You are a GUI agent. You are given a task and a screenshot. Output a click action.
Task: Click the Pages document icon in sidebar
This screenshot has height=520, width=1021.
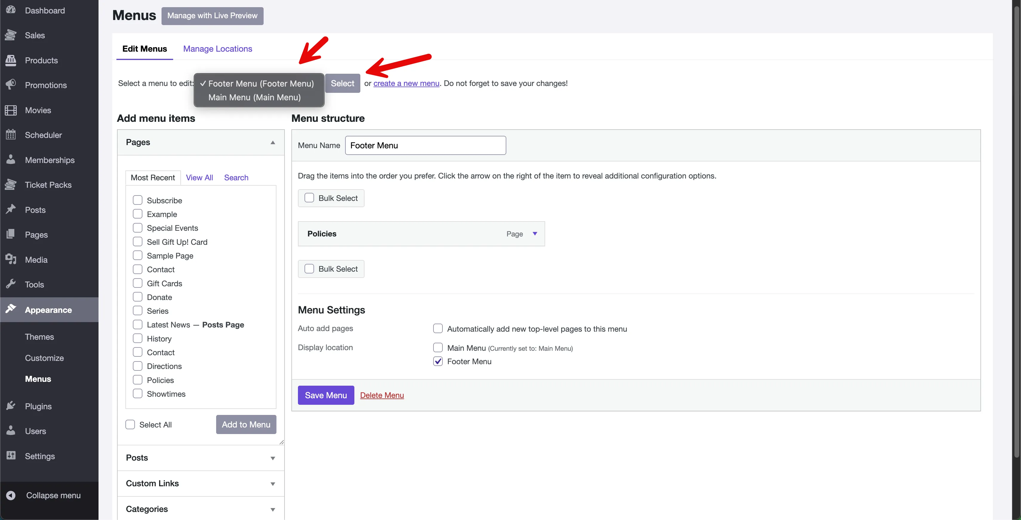tap(11, 234)
